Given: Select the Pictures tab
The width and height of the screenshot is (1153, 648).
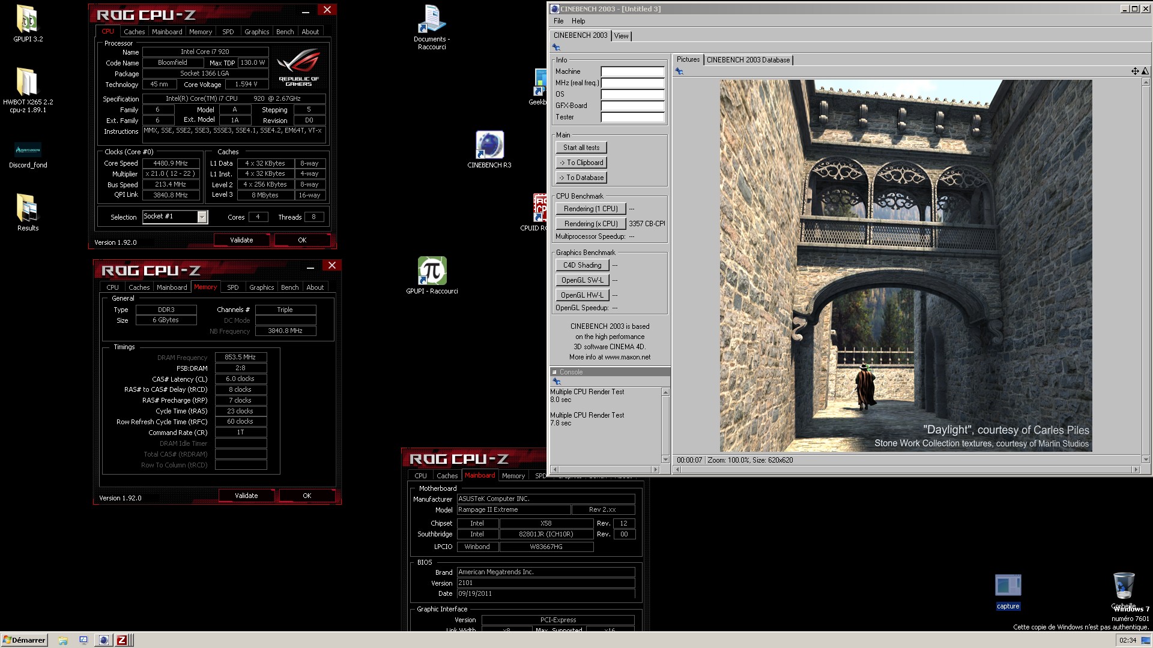Looking at the screenshot, I should pyautogui.click(x=688, y=59).
